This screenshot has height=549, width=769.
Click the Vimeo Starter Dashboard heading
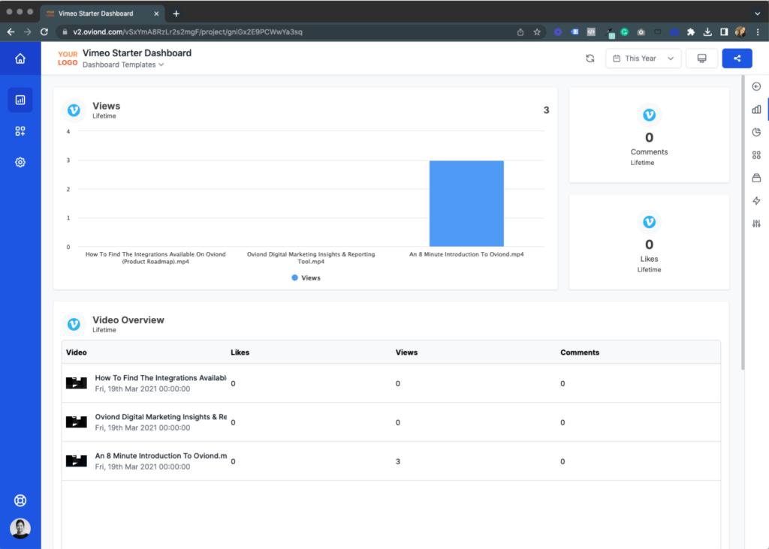[x=137, y=53]
